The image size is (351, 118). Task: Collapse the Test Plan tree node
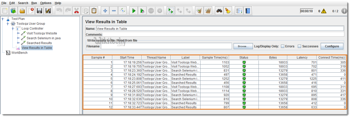(x=3, y=19)
